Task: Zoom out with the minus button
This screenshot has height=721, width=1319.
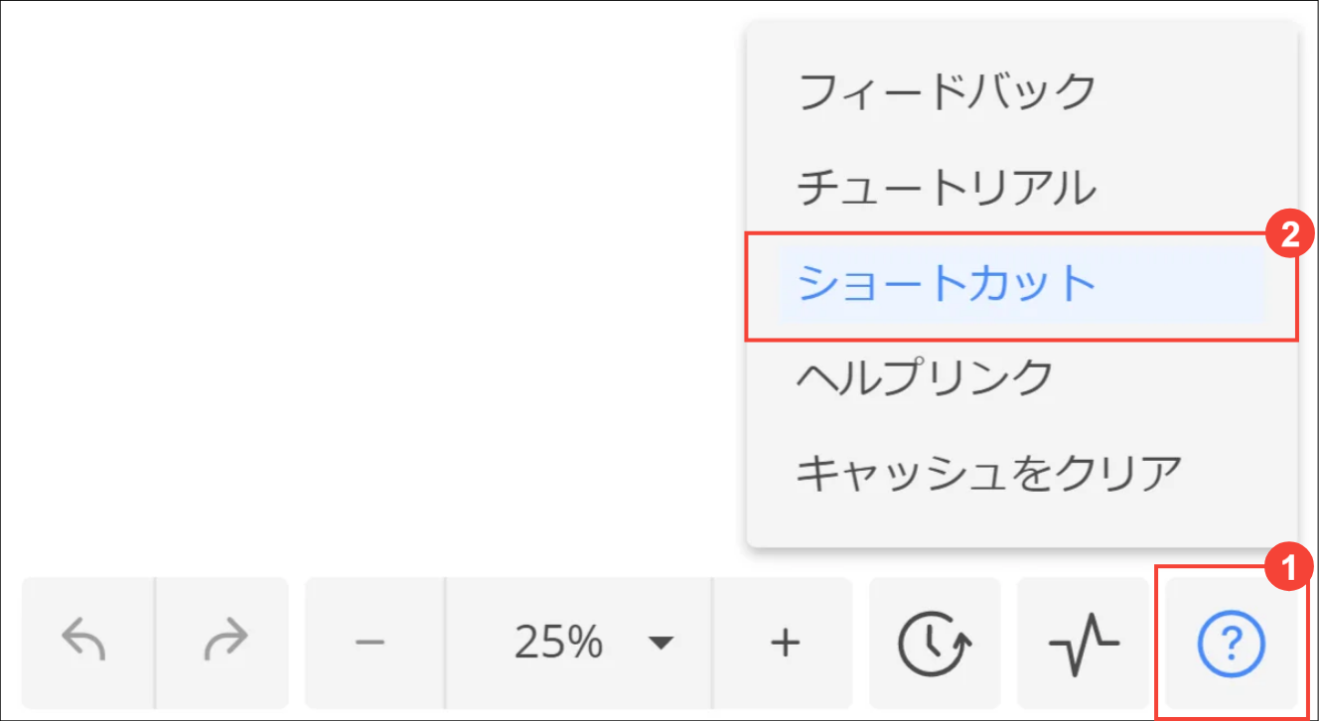Action: [x=370, y=643]
